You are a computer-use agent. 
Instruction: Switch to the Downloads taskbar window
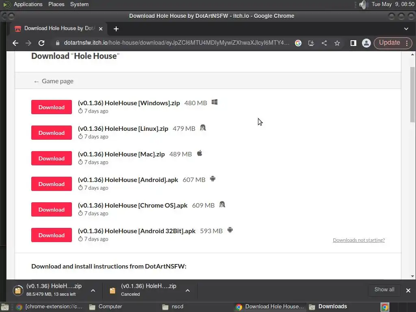click(328, 307)
